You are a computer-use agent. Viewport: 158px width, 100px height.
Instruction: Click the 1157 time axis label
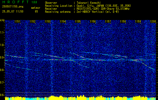tap(108, 21)
